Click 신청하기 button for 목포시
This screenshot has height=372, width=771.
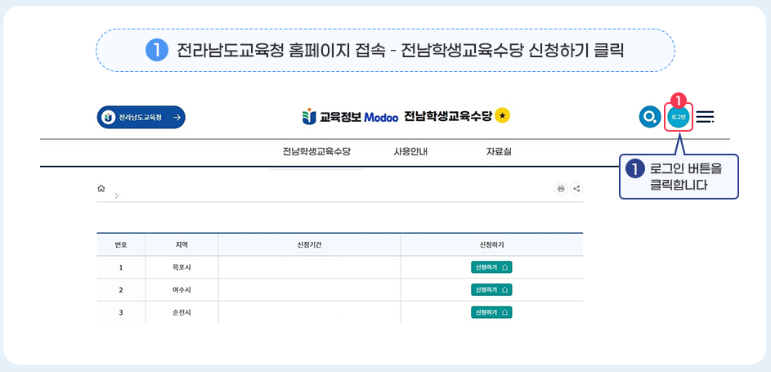(x=491, y=267)
